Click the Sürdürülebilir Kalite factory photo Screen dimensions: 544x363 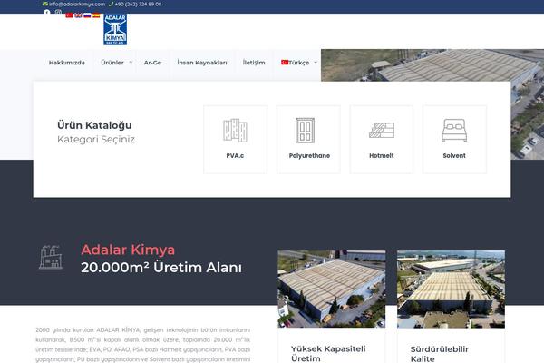coord(451,289)
